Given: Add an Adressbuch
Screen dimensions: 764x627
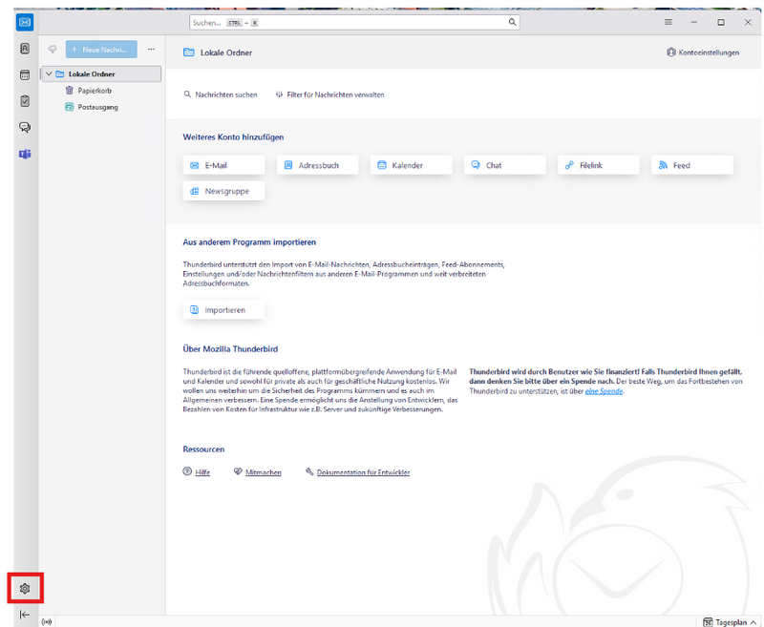Looking at the screenshot, I should tap(318, 165).
